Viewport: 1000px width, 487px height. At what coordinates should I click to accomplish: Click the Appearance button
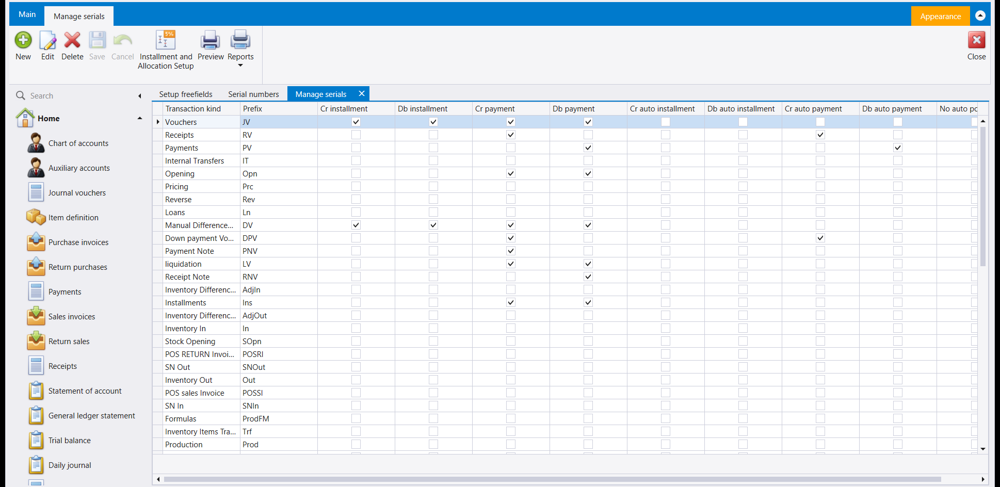940,16
